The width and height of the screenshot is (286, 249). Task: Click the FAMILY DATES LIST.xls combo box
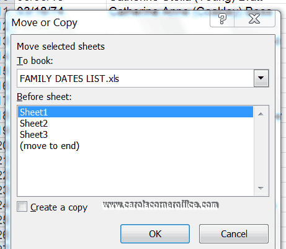pyautogui.click(x=143, y=78)
